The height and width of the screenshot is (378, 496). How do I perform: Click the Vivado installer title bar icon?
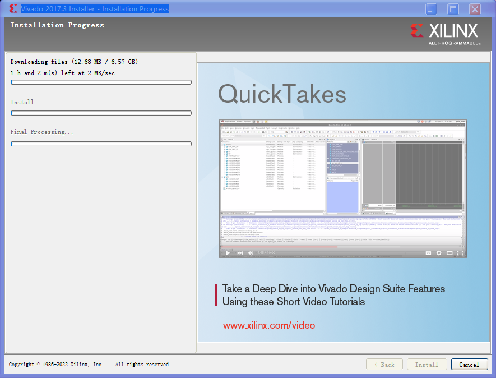coord(13,8)
